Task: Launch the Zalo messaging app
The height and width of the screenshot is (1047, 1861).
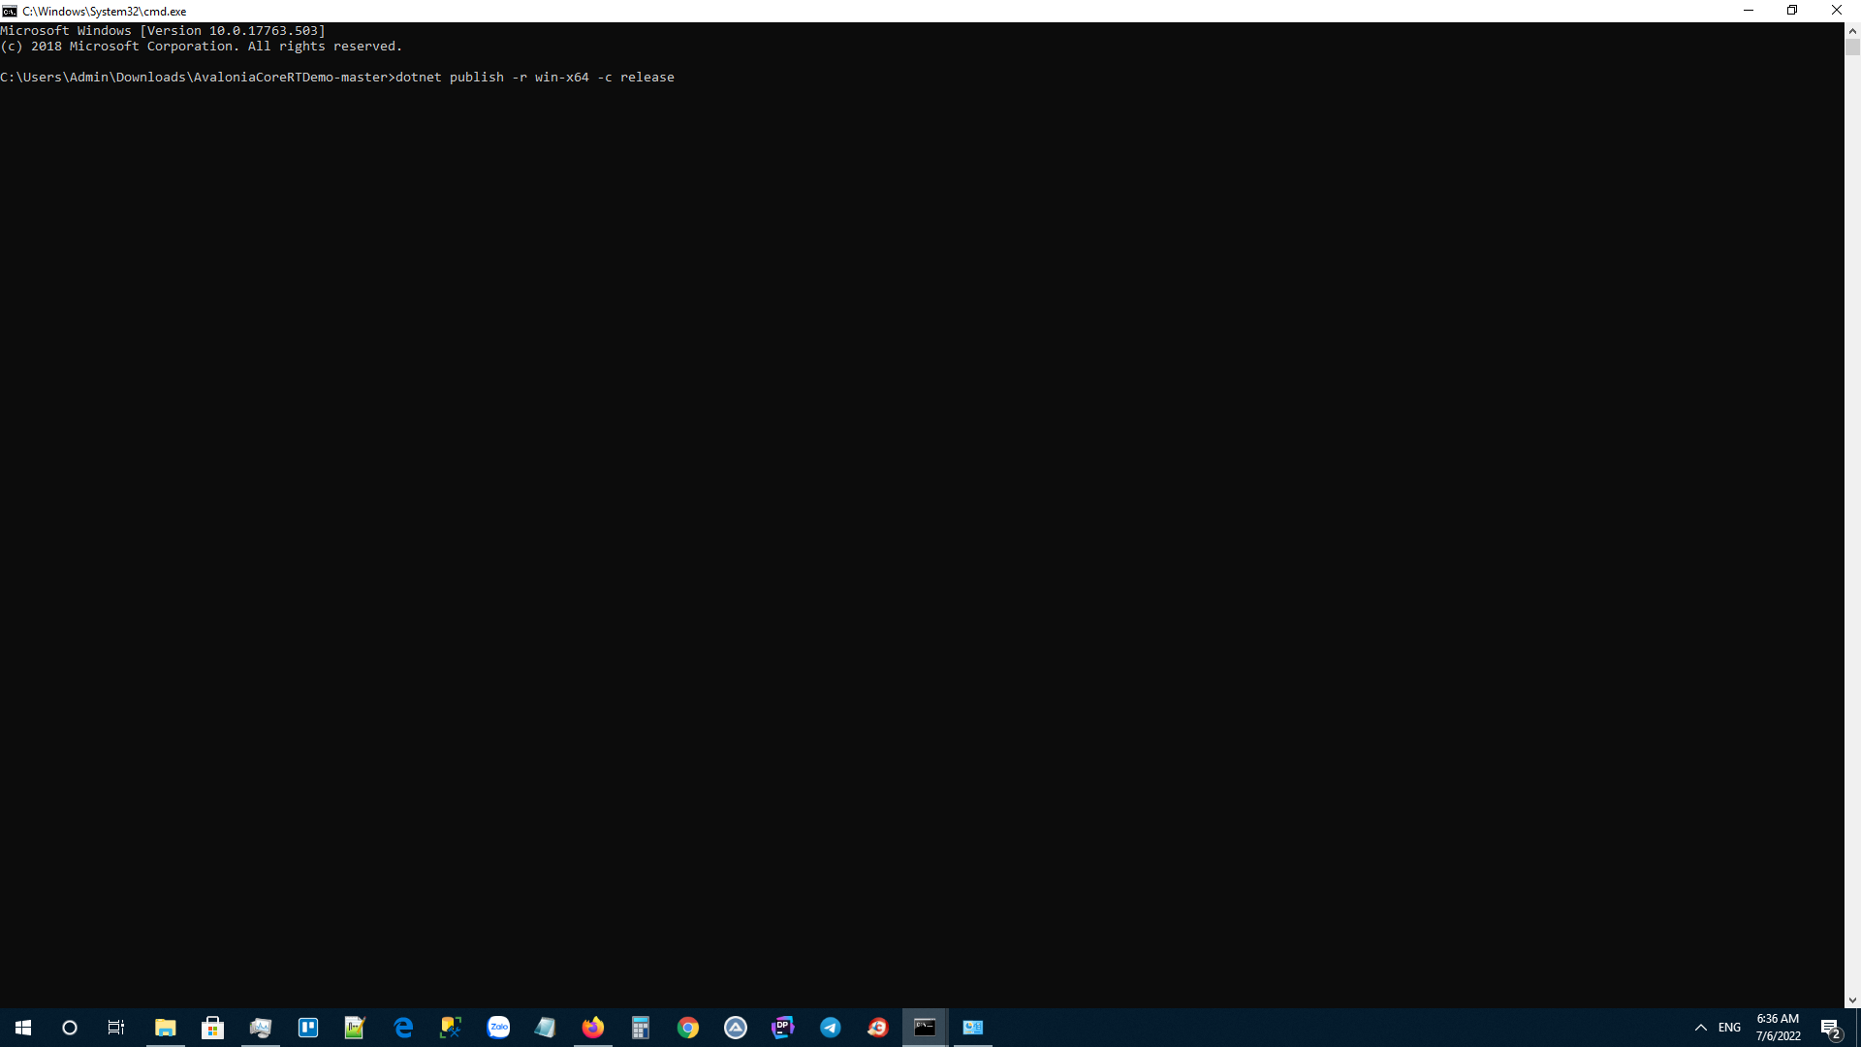Action: pos(498,1027)
